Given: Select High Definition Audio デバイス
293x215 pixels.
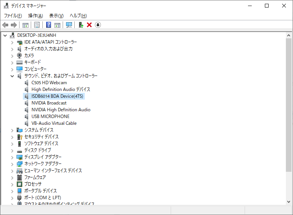Looking at the screenshot, I should (x=61, y=89).
